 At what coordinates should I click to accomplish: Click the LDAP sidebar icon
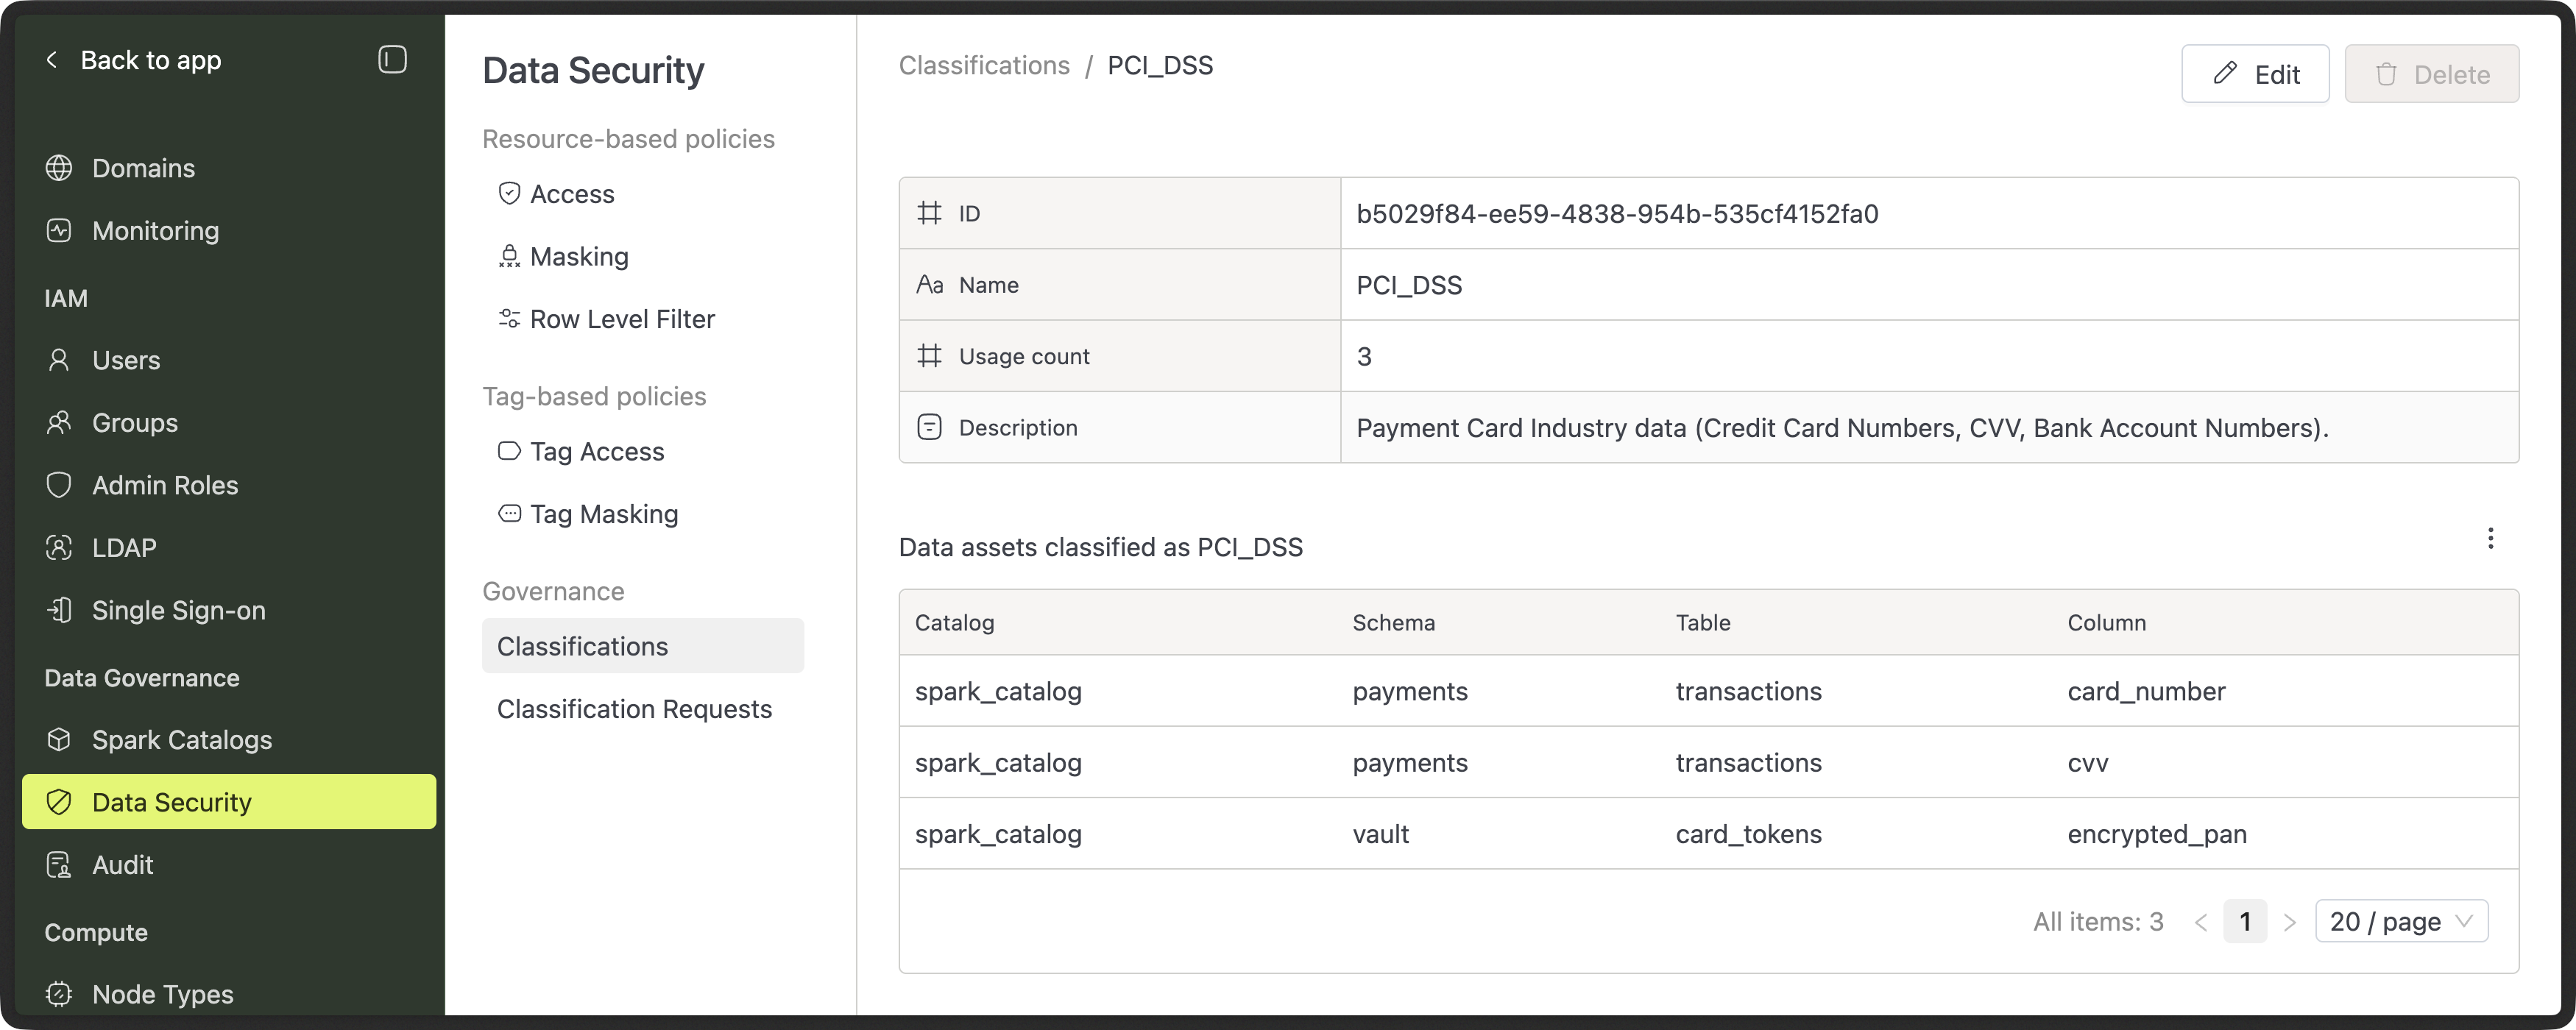59,548
